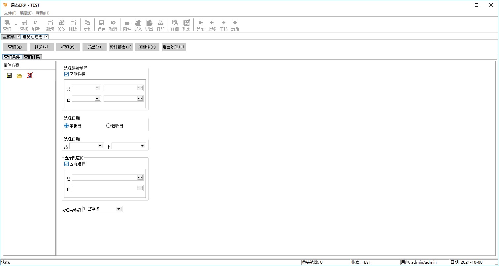Switch to the 查询结果 tab
This screenshot has height=266, width=499.
coord(32,57)
